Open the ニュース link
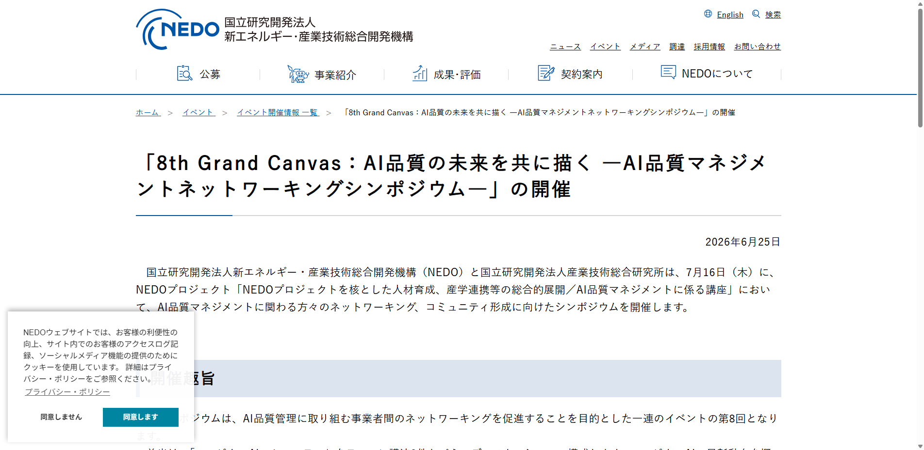This screenshot has width=924, height=450. pos(565,47)
